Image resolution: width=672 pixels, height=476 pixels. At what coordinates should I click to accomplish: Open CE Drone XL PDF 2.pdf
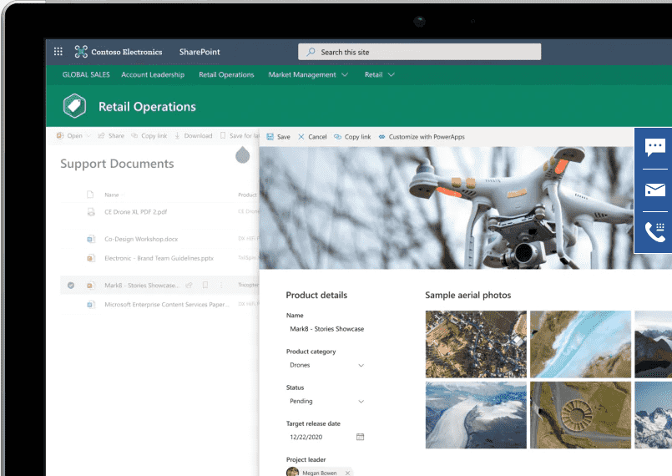pos(136,212)
